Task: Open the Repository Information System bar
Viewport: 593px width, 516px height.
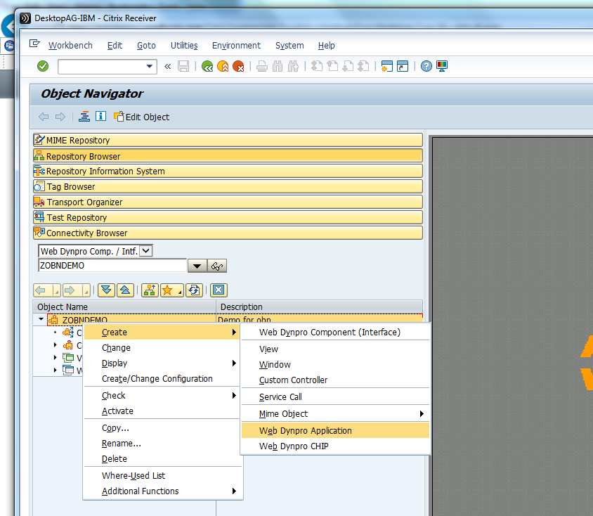Action: tap(228, 171)
